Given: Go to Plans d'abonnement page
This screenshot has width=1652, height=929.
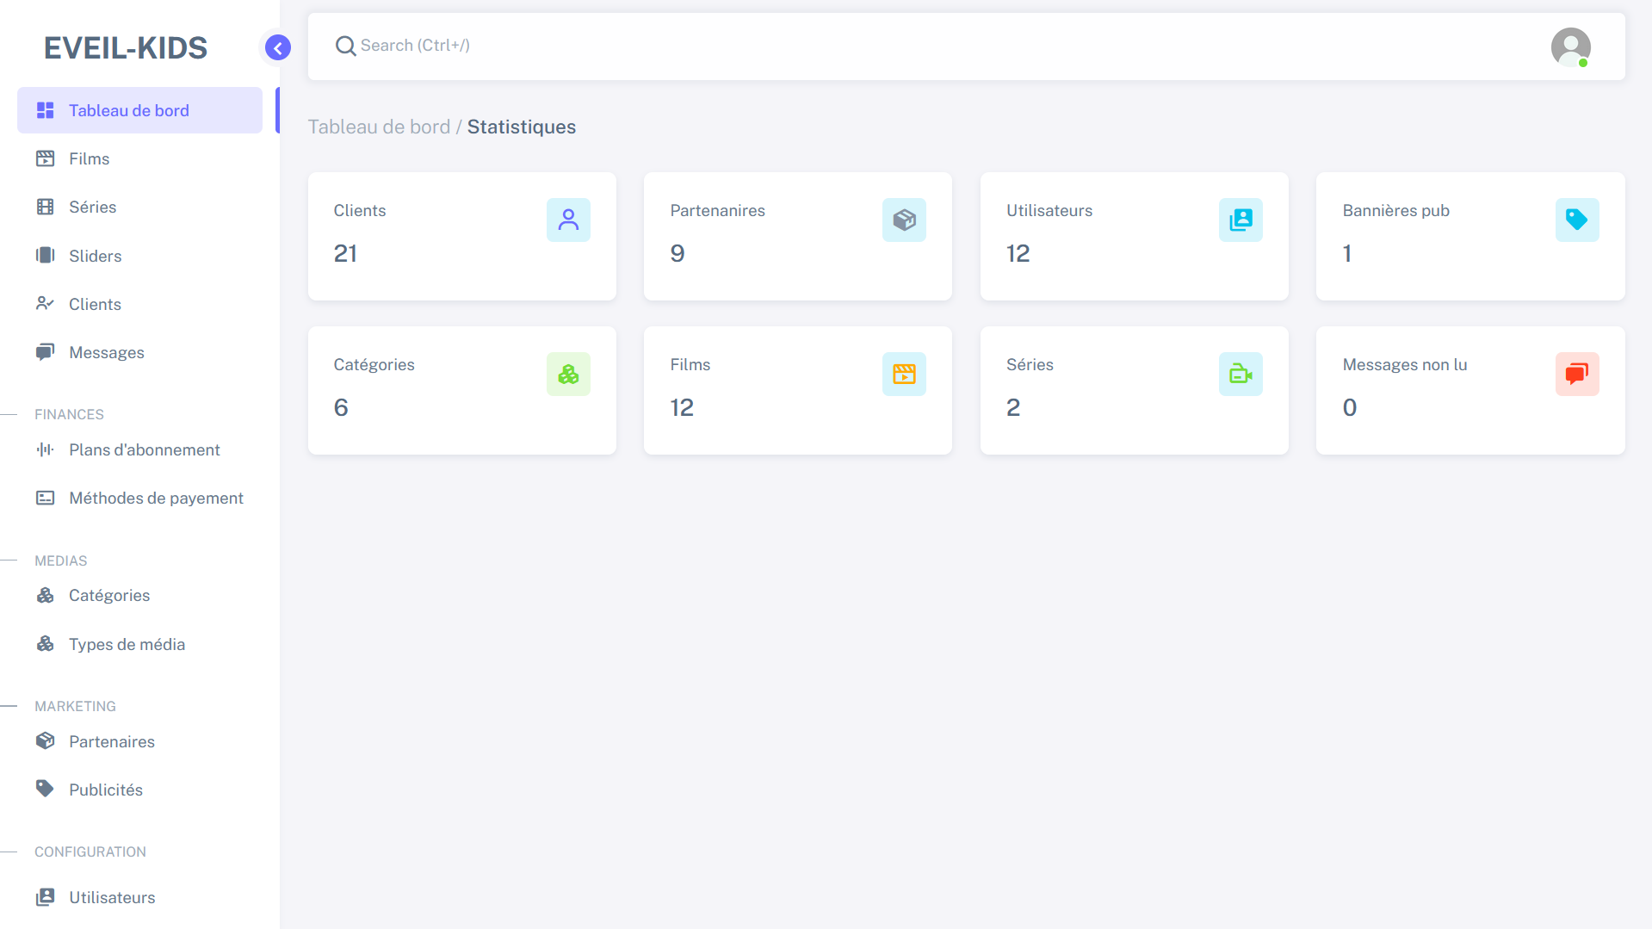Looking at the screenshot, I should pyautogui.click(x=144, y=449).
